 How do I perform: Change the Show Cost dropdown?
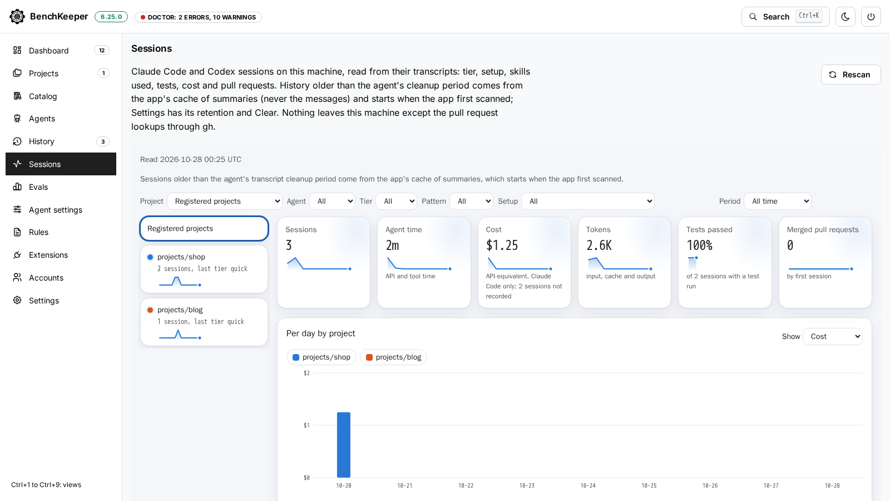pyautogui.click(x=832, y=336)
